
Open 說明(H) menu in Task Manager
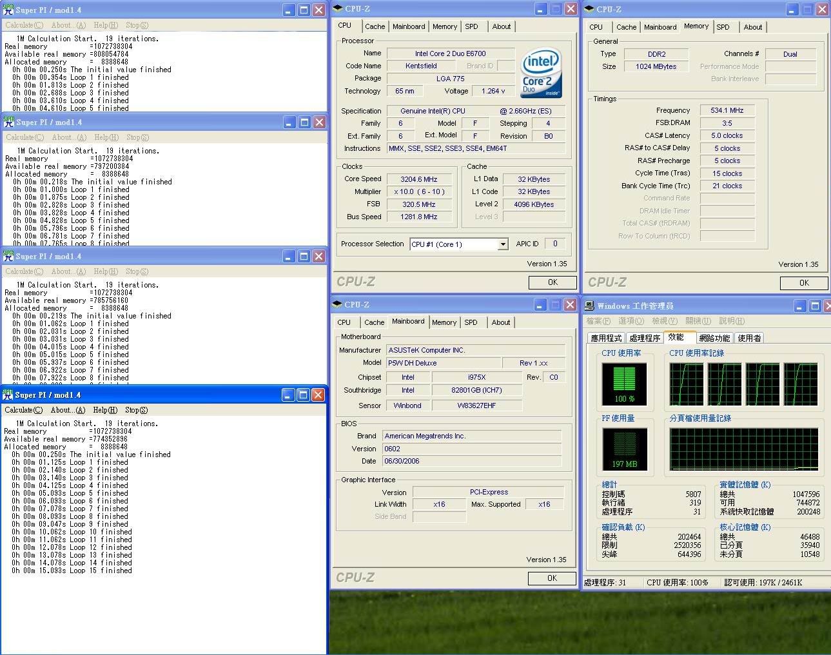coord(732,321)
